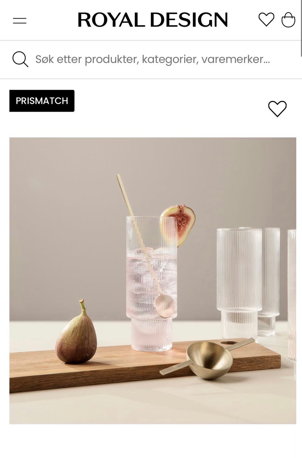Click the magnifying glass search icon
This screenshot has width=302, height=458.
pyautogui.click(x=20, y=59)
